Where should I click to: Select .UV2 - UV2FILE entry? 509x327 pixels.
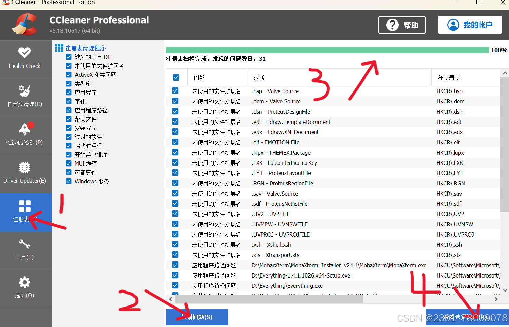(271, 214)
